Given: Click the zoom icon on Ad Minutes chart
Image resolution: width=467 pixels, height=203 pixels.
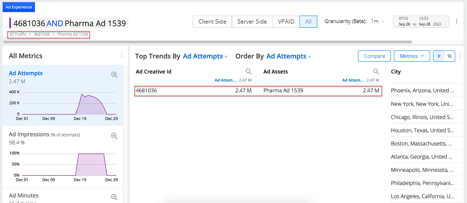Looking at the screenshot, I should [x=114, y=197].
